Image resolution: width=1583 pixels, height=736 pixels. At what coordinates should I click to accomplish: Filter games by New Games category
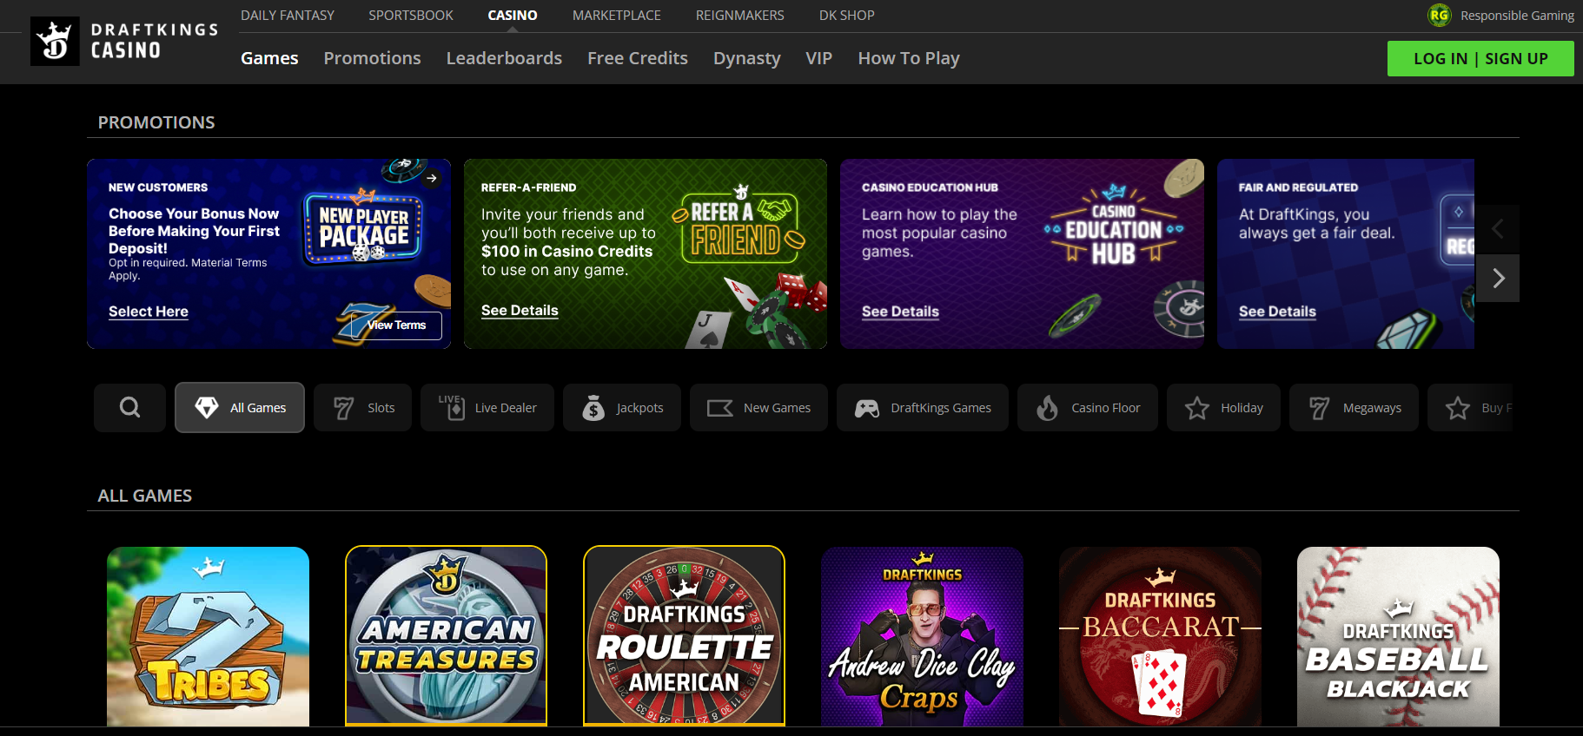point(758,407)
